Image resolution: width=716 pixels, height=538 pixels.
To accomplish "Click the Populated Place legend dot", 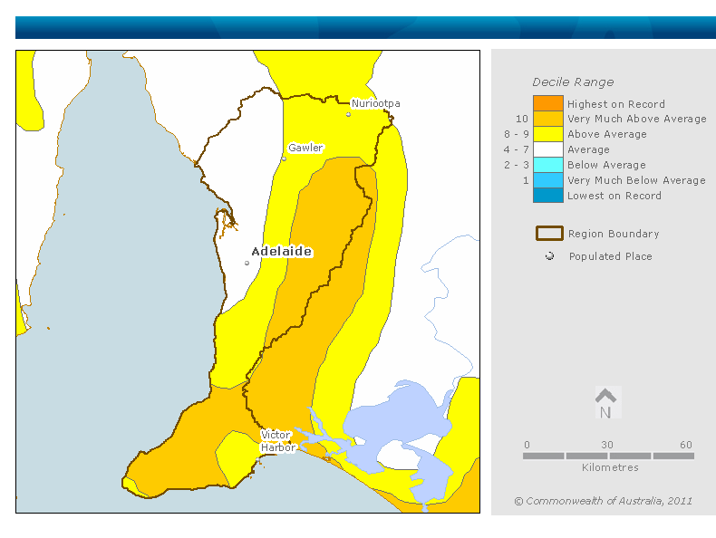I will tap(550, 256).
